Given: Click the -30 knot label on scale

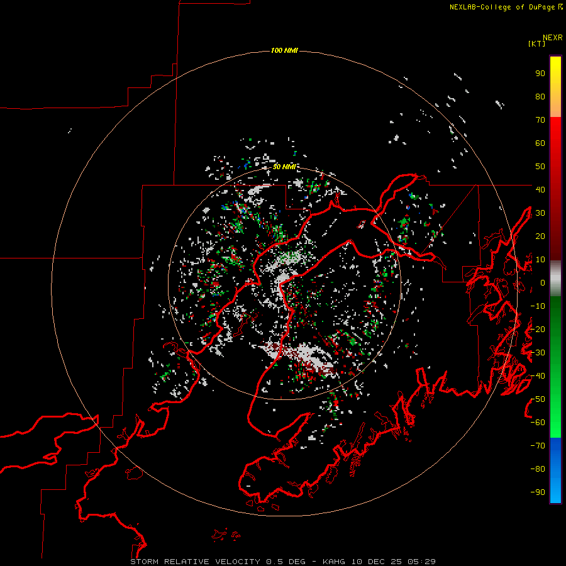Looking at the screenshot, I should click(538, 353).
